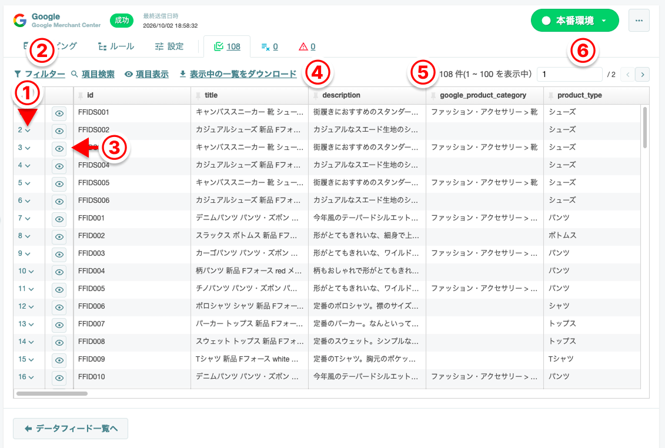The image size is (665, 448).
Task: Go to next page with right arrow
Action: 643,74
